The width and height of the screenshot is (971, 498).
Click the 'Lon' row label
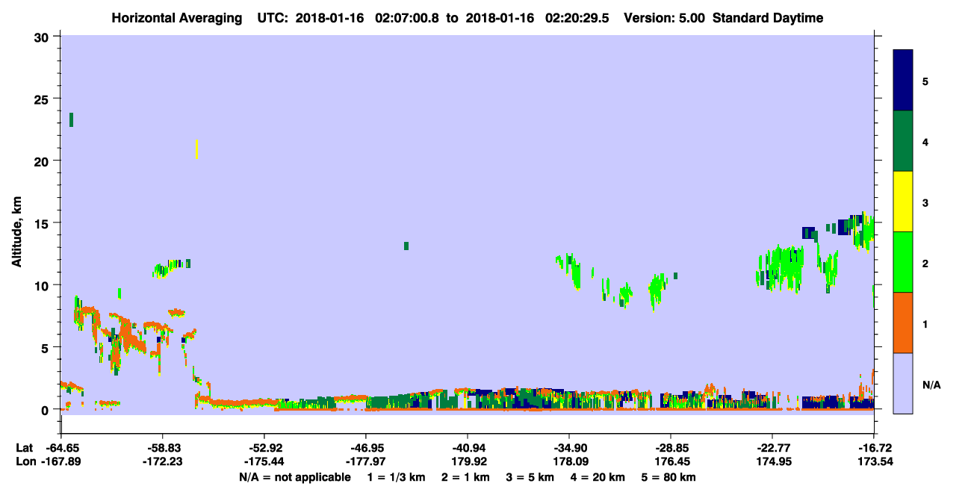25,461
